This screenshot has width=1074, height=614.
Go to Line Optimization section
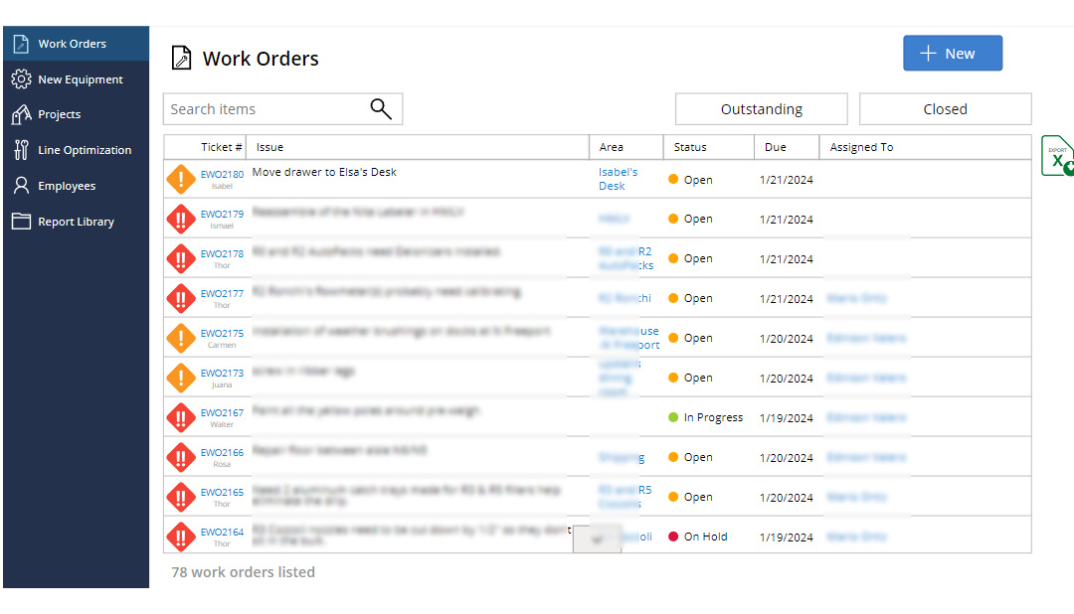[x=85, y=150]
